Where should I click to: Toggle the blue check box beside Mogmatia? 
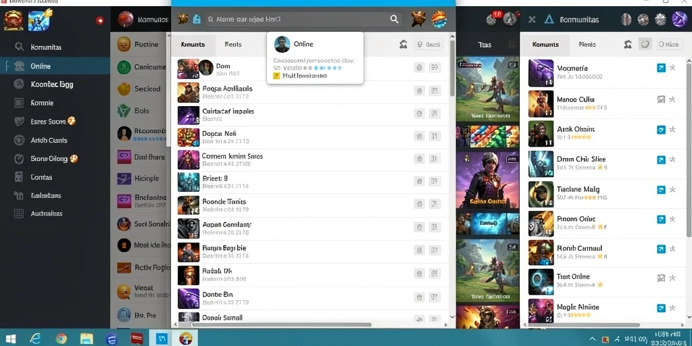pyautogui.click(x=661, y=68)
